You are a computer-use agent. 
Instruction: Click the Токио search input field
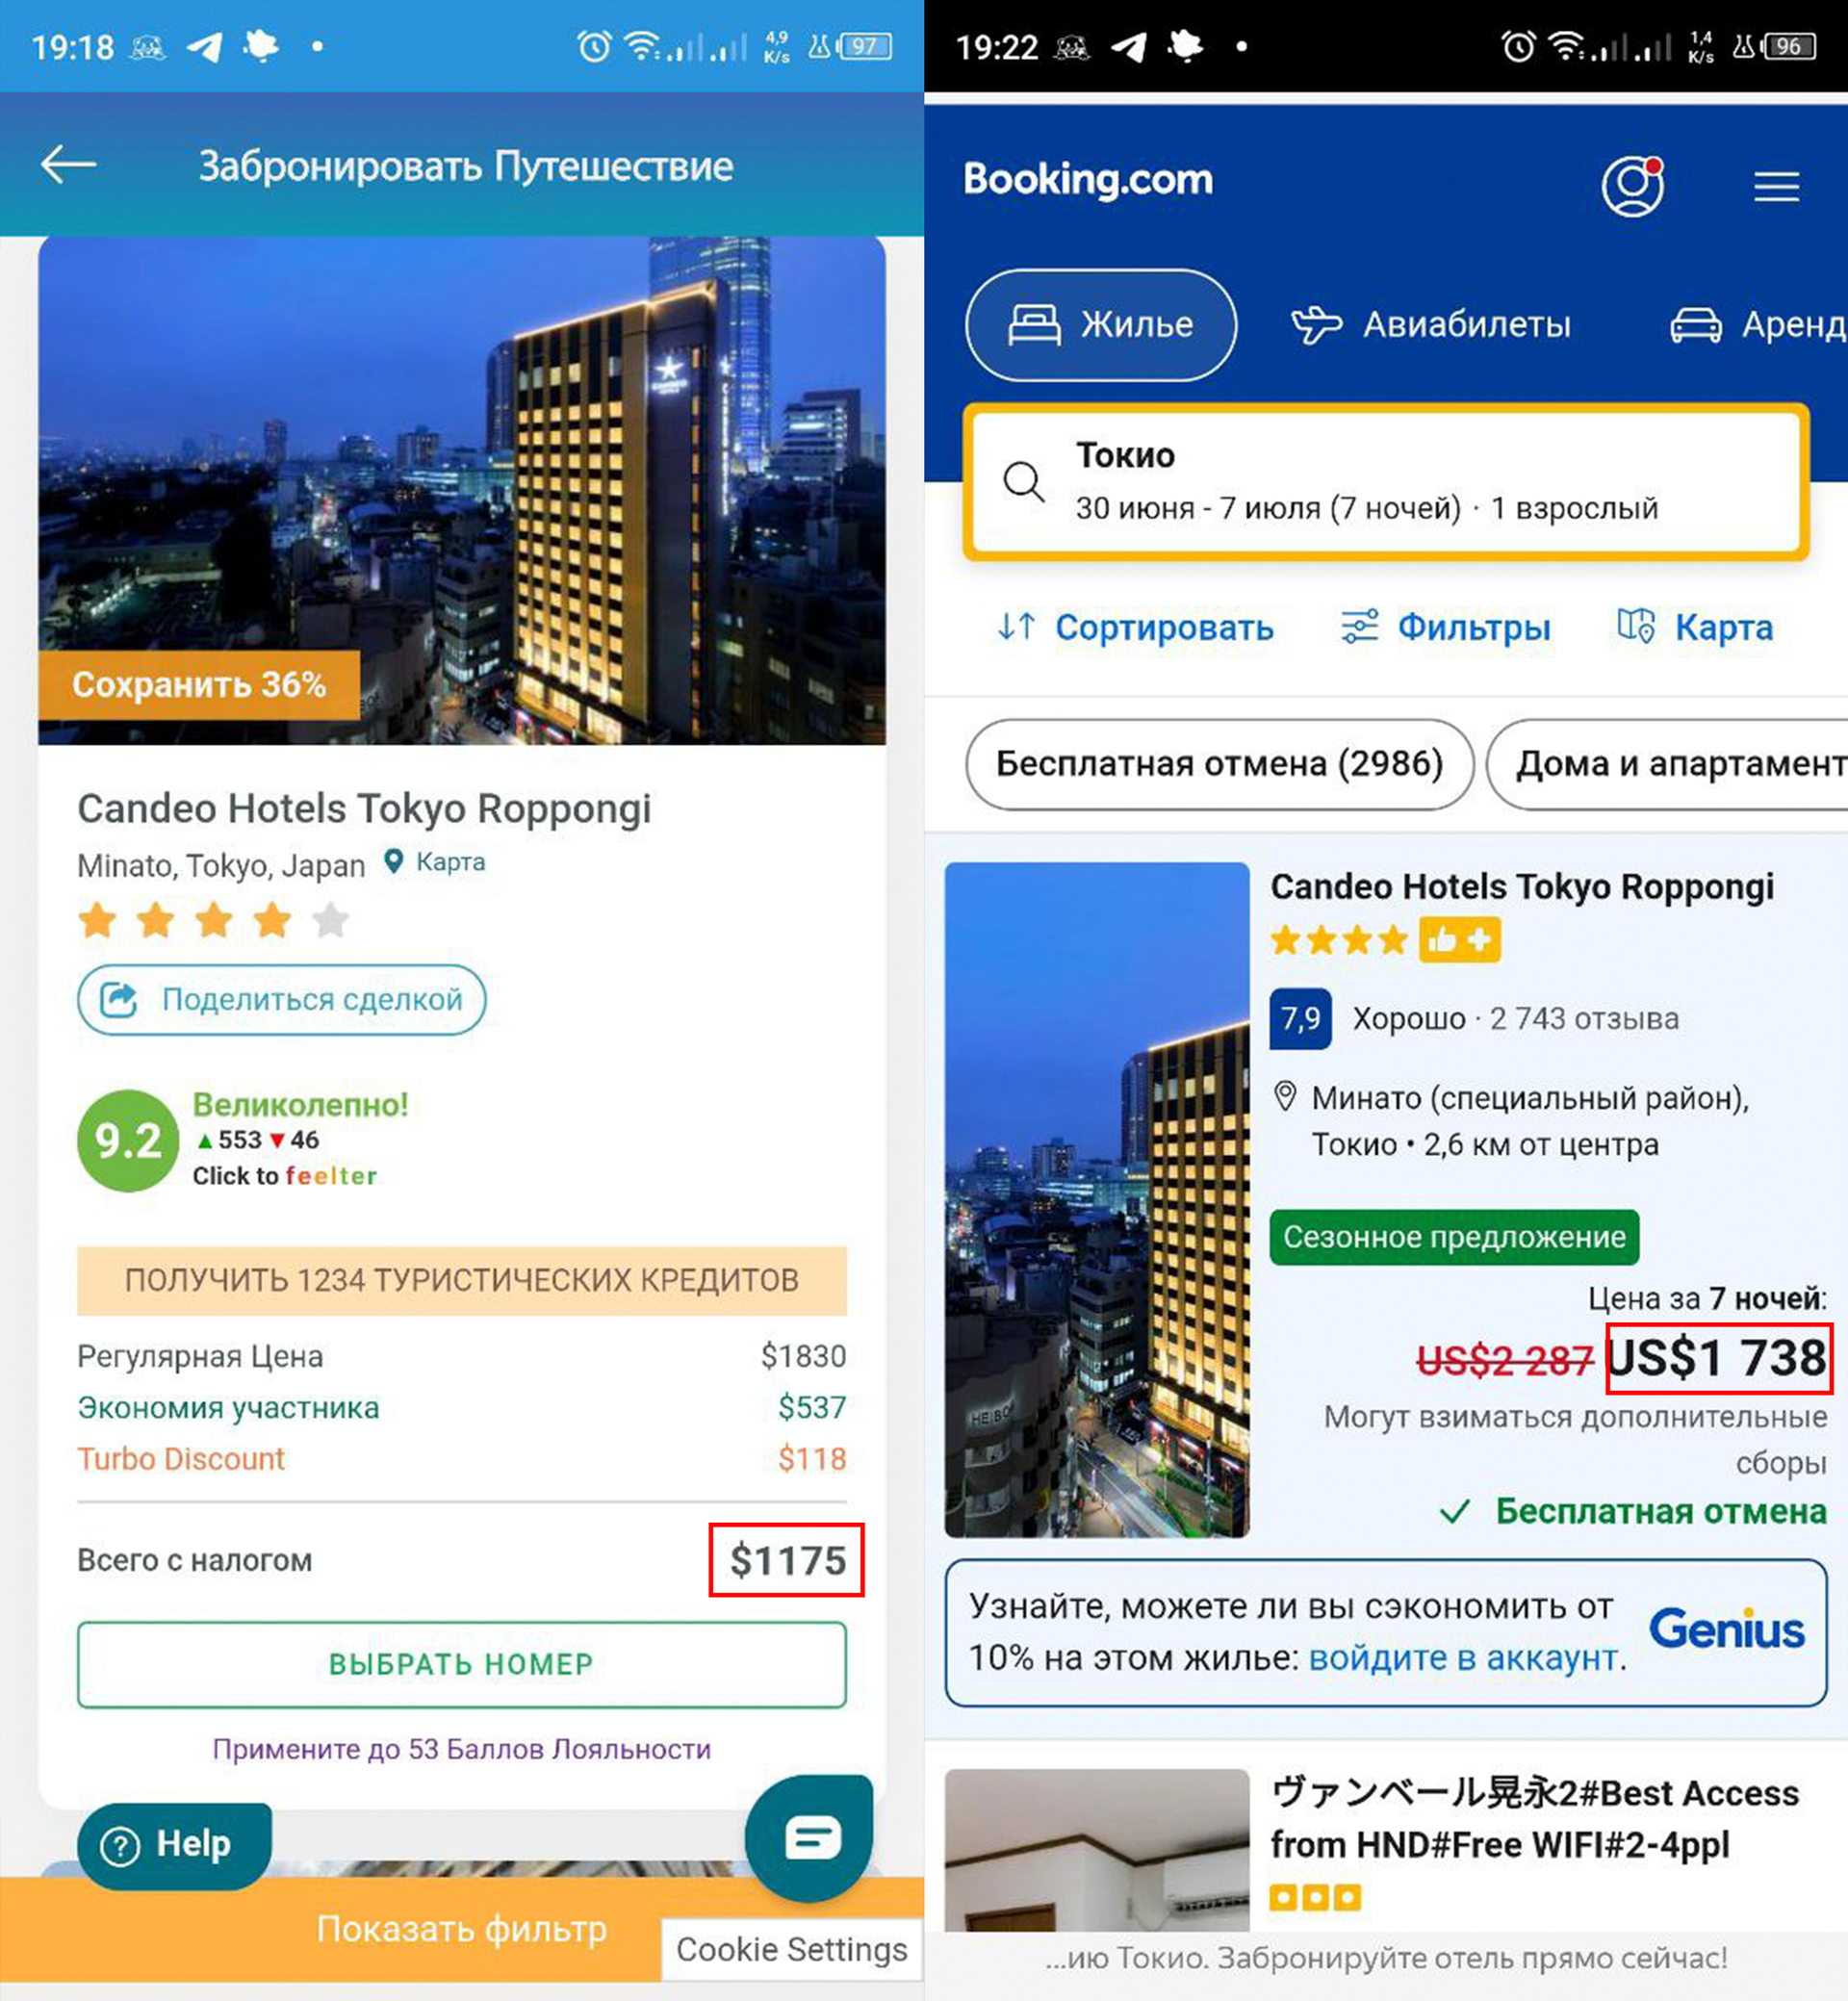pos(1386,482)
